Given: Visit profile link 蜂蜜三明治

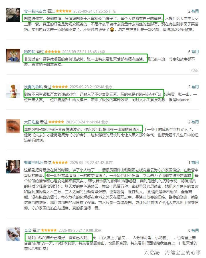Looking at the screenshot, I should 33,163.
